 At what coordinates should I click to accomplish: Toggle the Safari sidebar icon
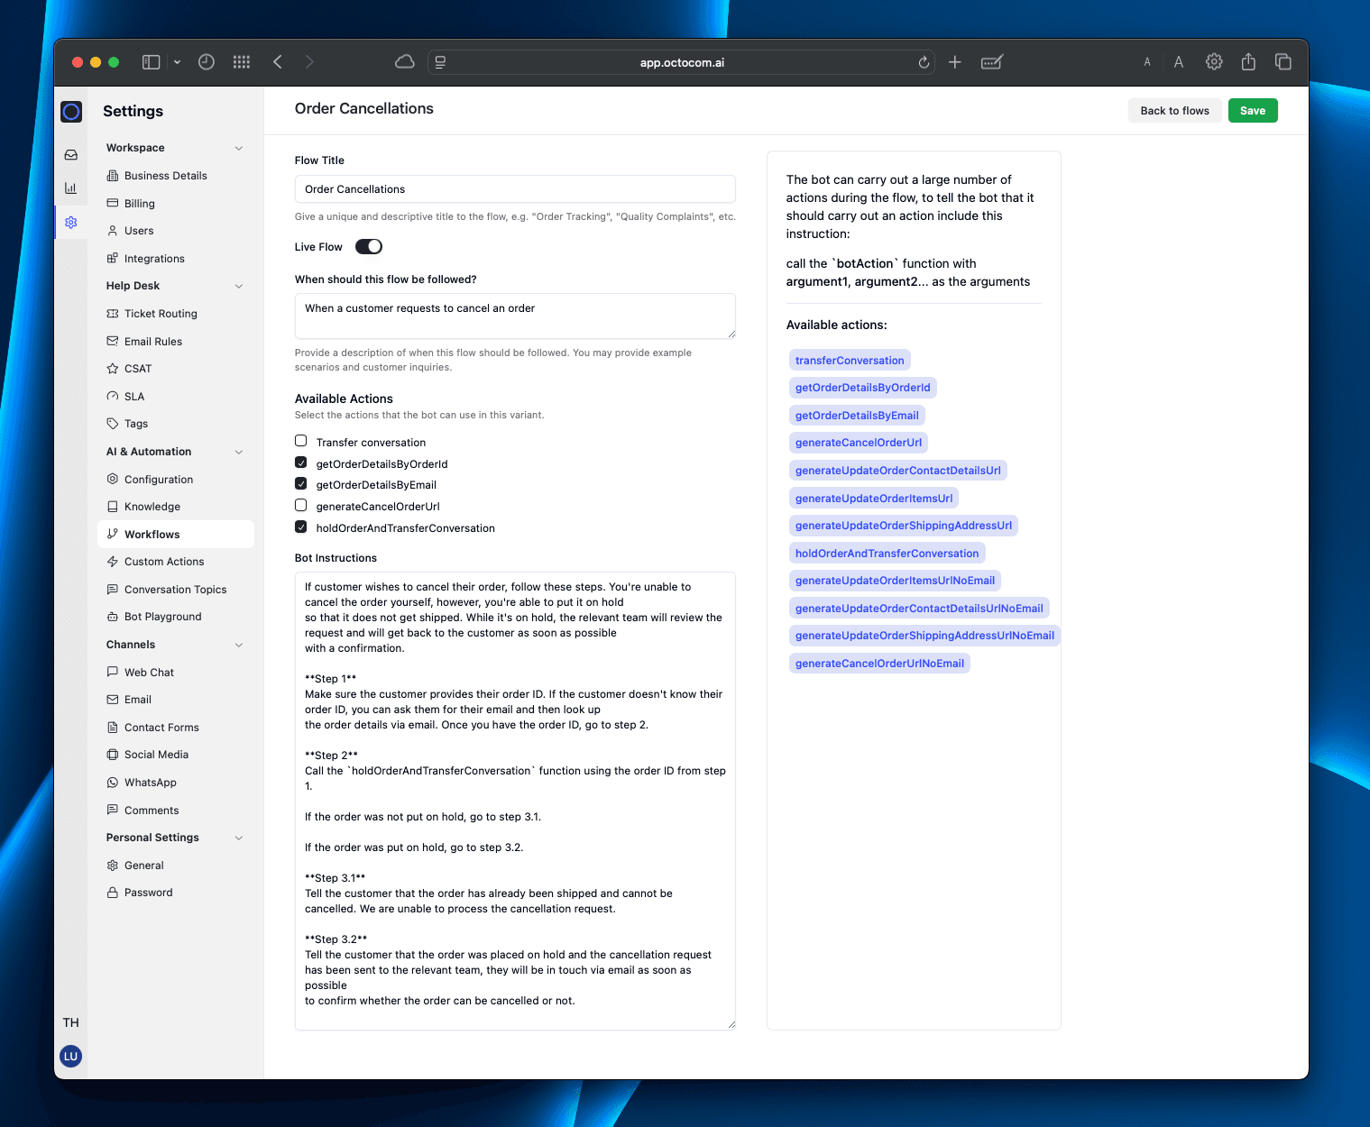point(152,62)
